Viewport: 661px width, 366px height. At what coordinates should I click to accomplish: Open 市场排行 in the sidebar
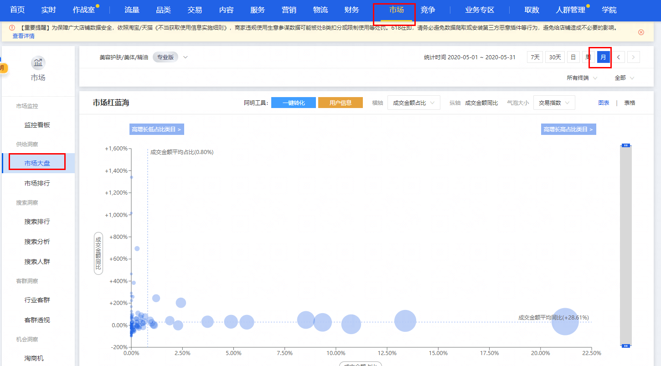(37, 183)
